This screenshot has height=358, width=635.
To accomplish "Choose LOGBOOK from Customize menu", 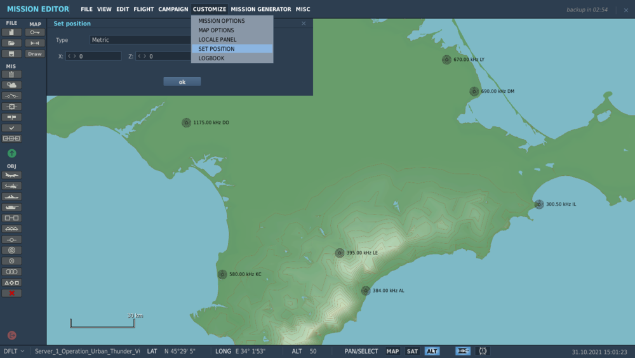I will click(x=232, y=58).
